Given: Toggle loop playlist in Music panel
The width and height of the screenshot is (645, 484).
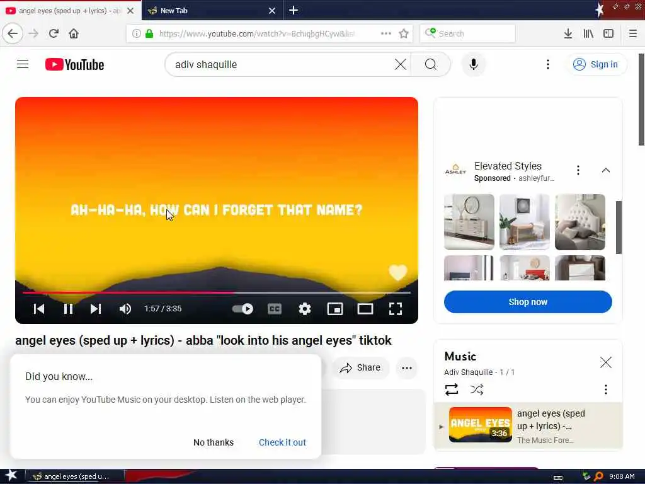Looking at the screenshot, I should 451,389.
